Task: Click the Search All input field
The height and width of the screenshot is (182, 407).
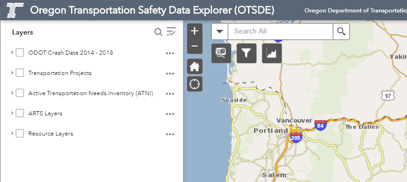Action: click(280, 31)
